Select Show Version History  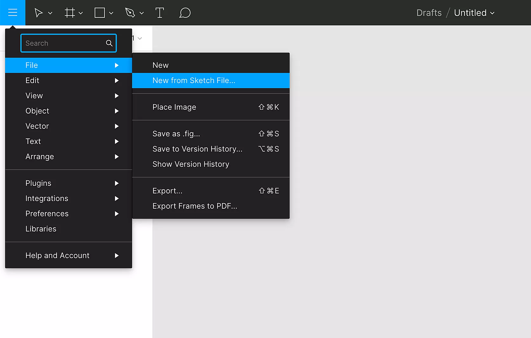point(191,164)
